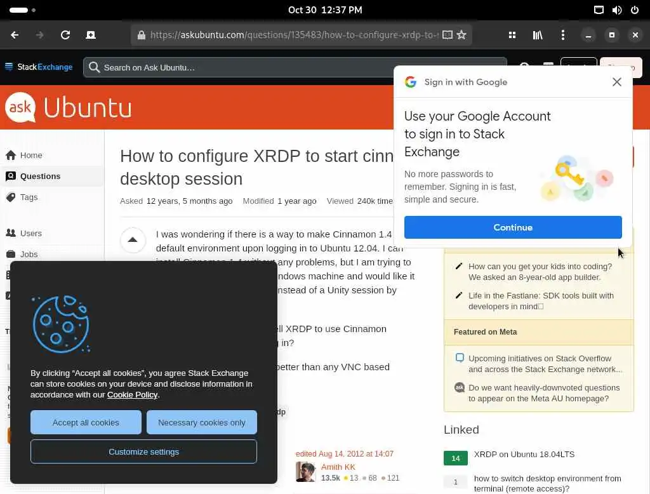This screenshot has height=494, width=650.
Task: Click 'Modified 1 year ago' text
Action: (x=279, y=201)
